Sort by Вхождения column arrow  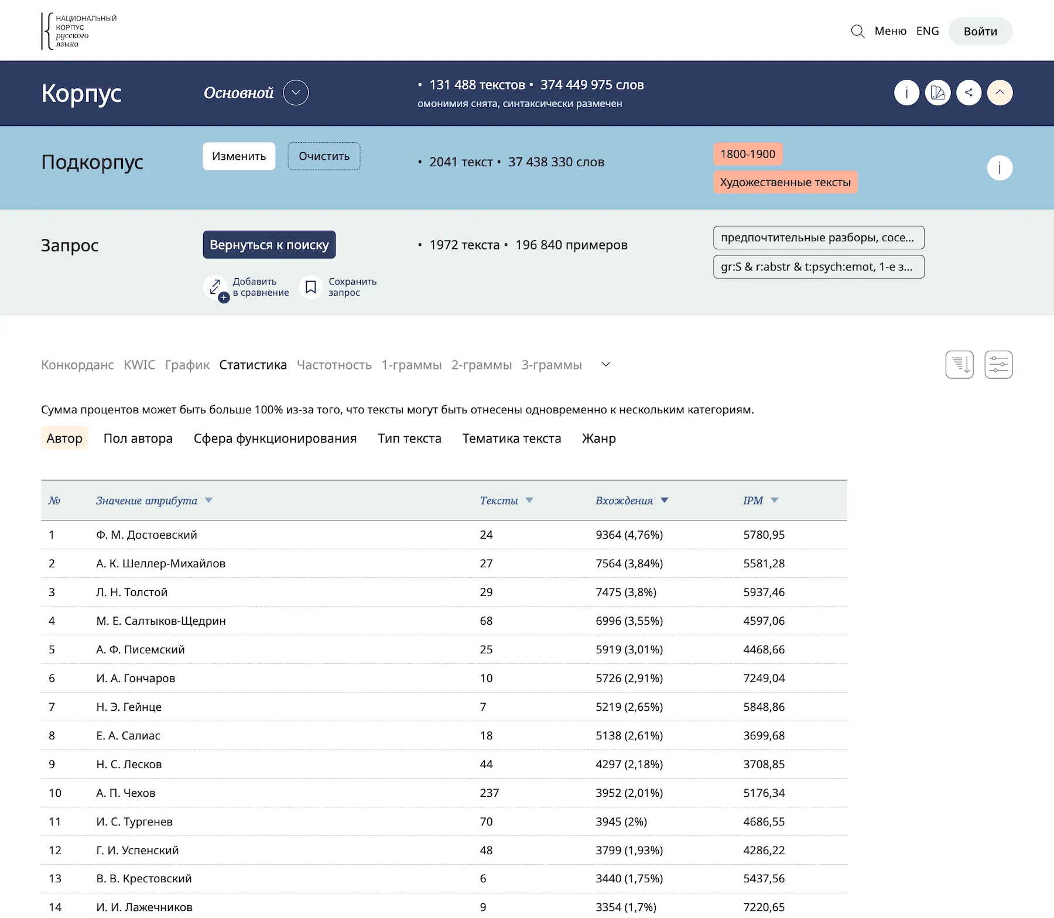664,501
